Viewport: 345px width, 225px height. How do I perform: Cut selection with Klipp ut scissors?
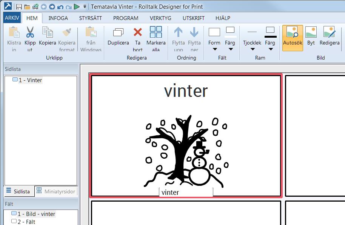30,39
